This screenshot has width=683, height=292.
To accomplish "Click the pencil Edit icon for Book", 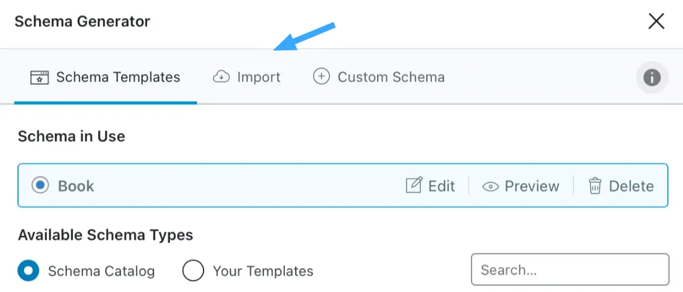I will tap(414, 186).
